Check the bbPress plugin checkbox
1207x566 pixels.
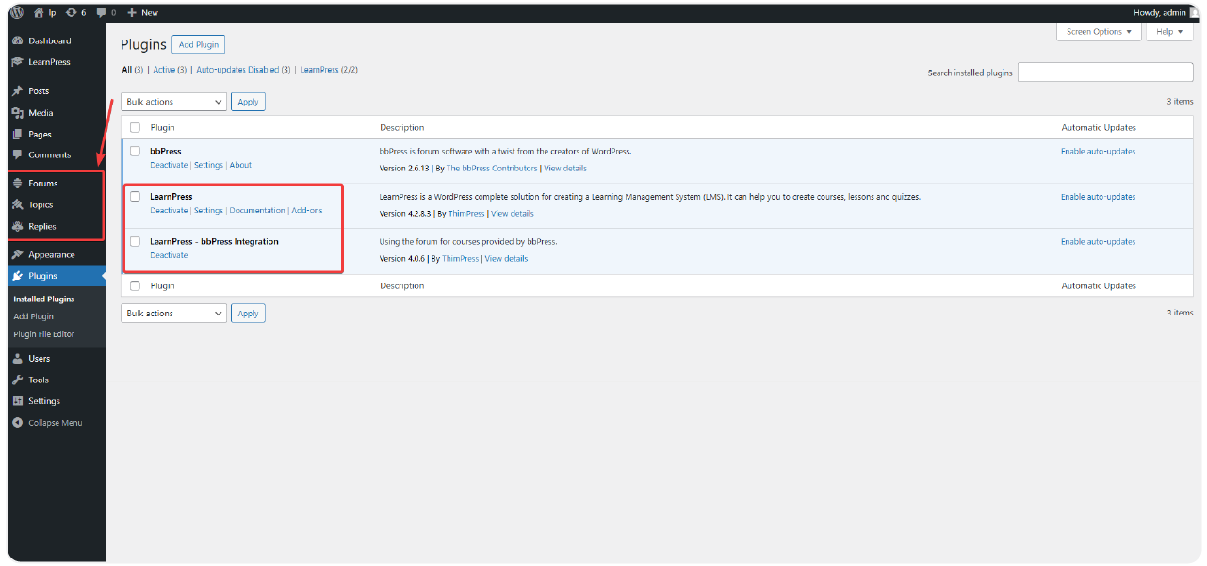tap(136, 151)
